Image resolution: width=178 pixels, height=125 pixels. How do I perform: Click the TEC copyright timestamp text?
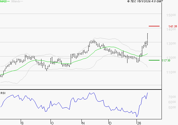(145, 1)
